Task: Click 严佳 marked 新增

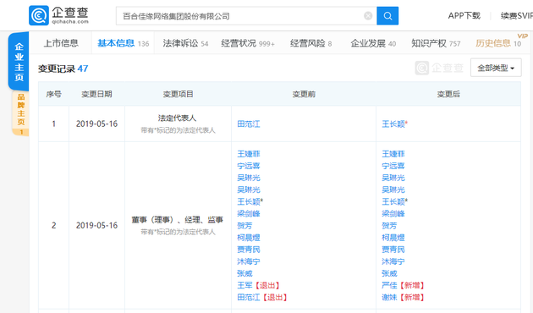Action: coord(389,285)
